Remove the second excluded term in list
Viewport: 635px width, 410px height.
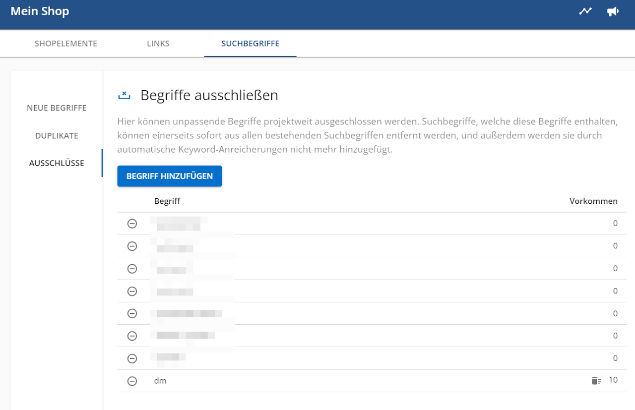coord(132,246)
